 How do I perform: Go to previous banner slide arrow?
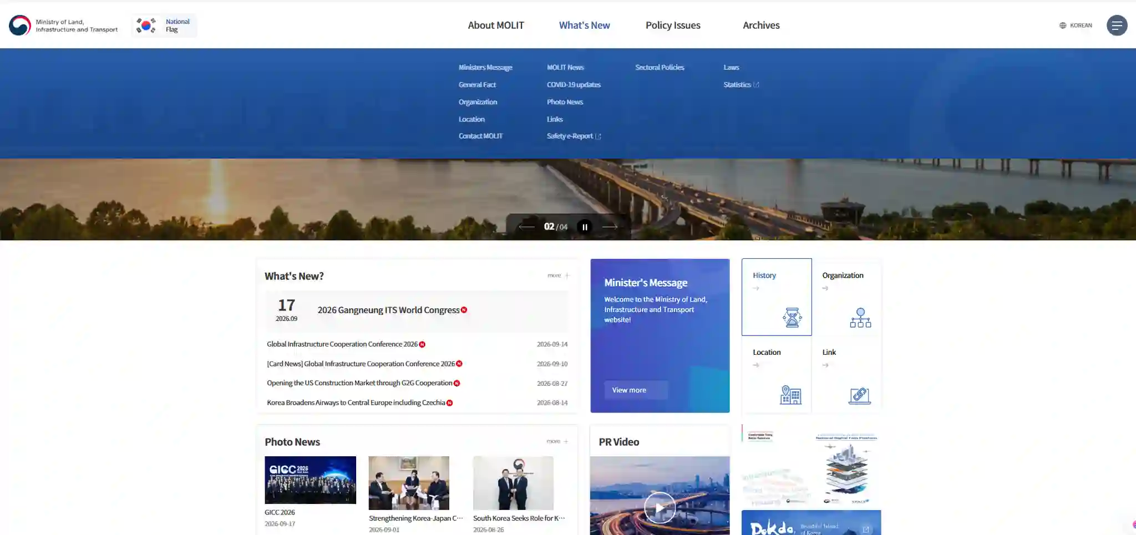tap(526, 227)
